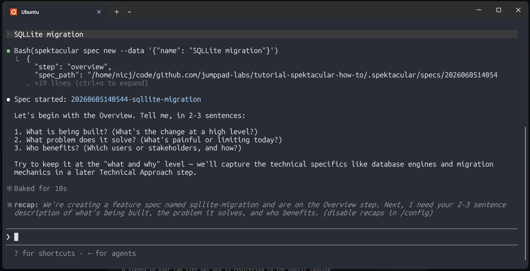
Task: Minimize the terminal window
Action: point(479,10)
